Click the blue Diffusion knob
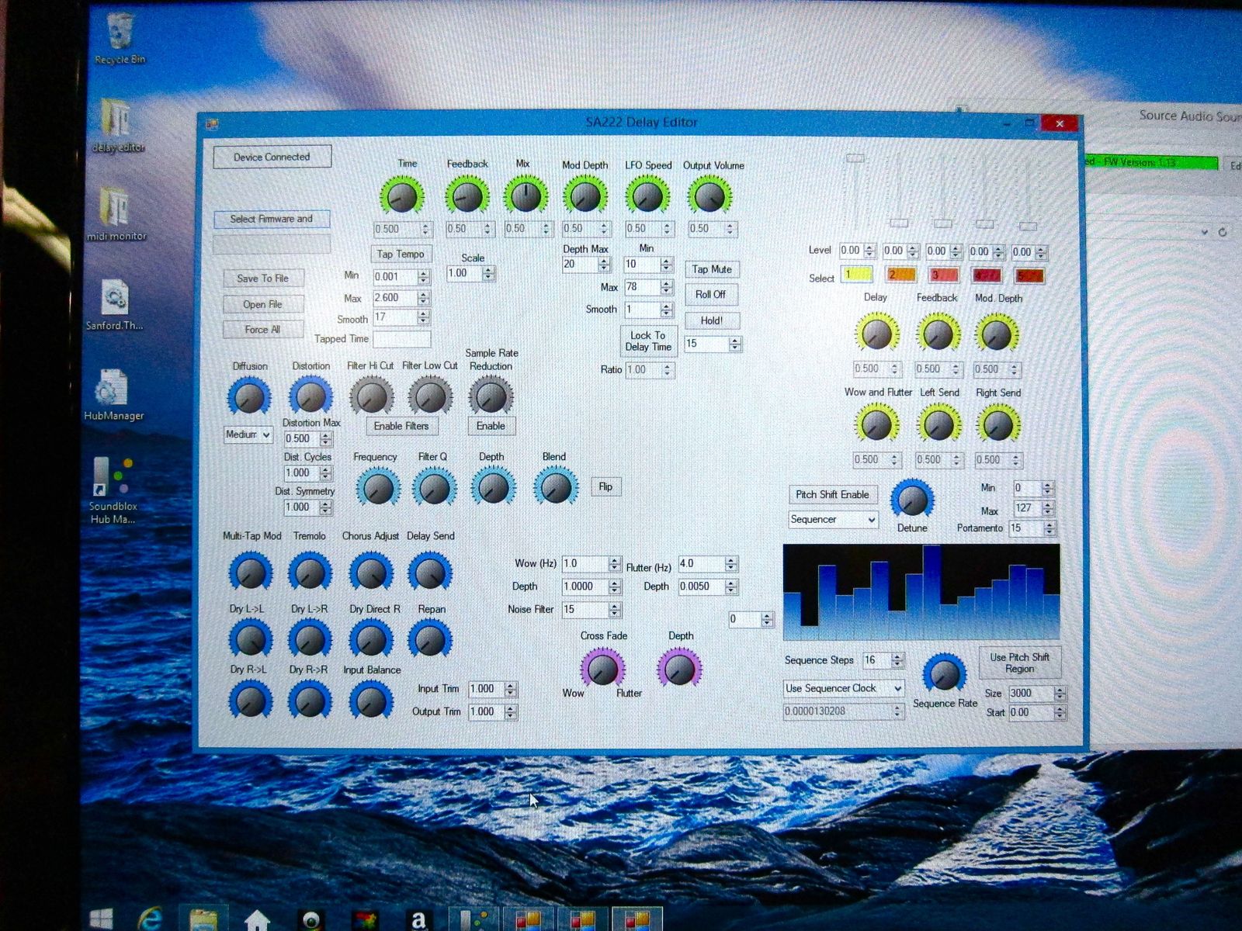The image size is (1242, 931). tap(249, 397)
